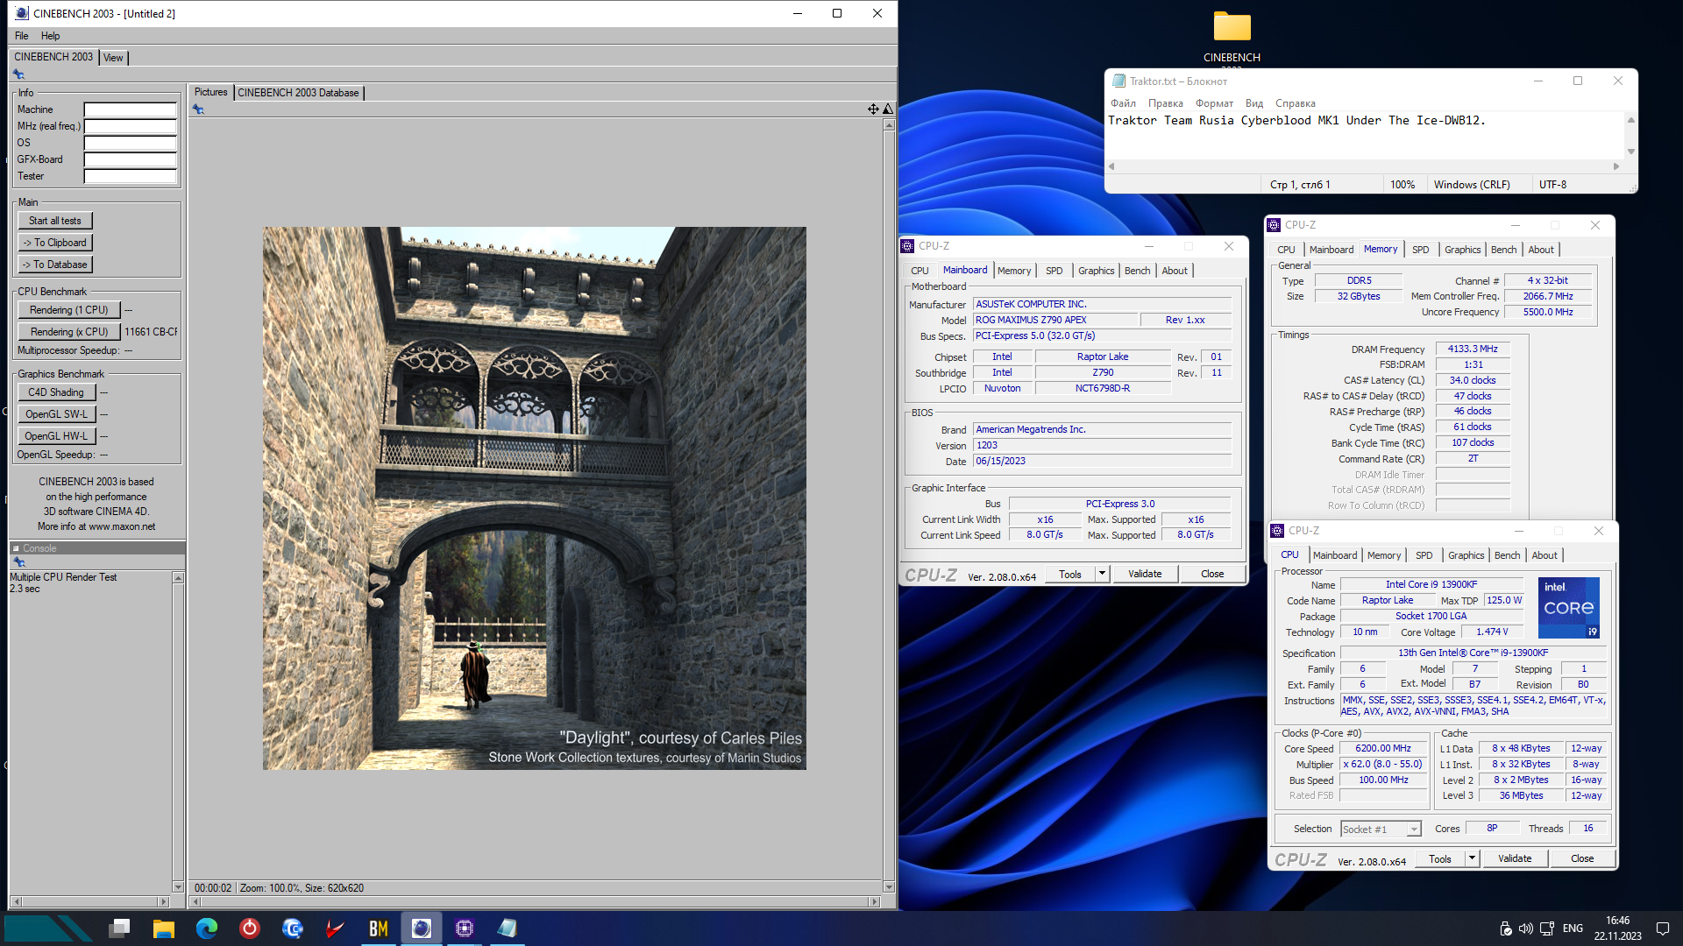Click the pin icon in Pictures panel
Screen dimensions: 1683x946
coord(198,109)
